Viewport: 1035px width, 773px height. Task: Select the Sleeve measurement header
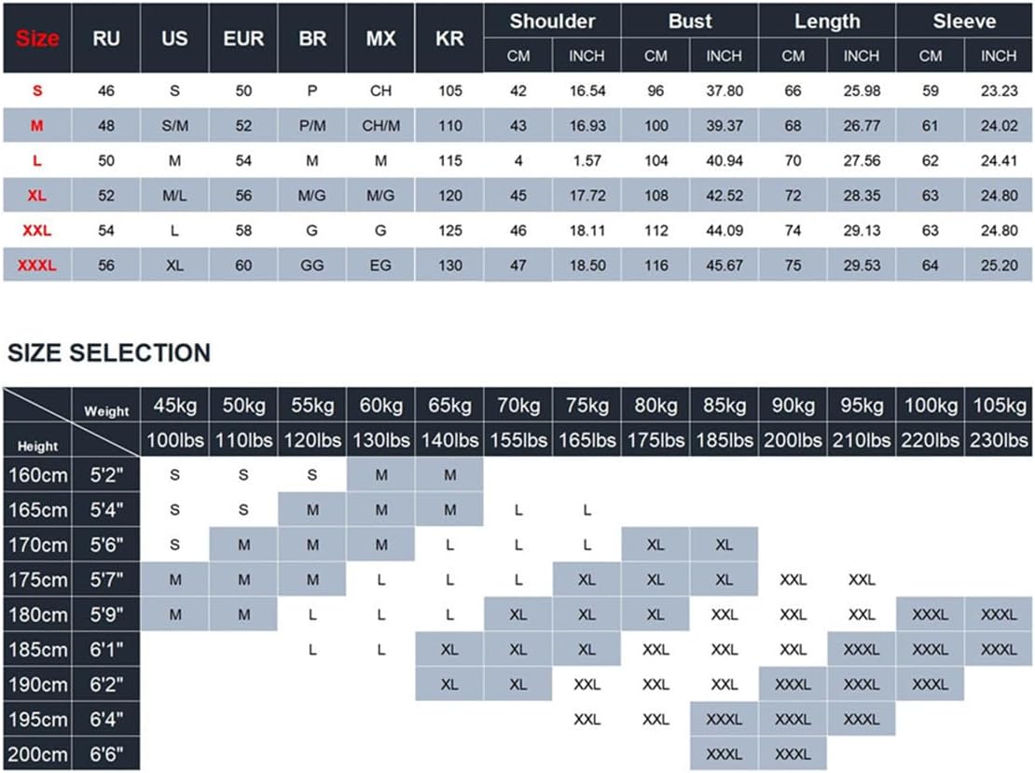click(964, 21)
